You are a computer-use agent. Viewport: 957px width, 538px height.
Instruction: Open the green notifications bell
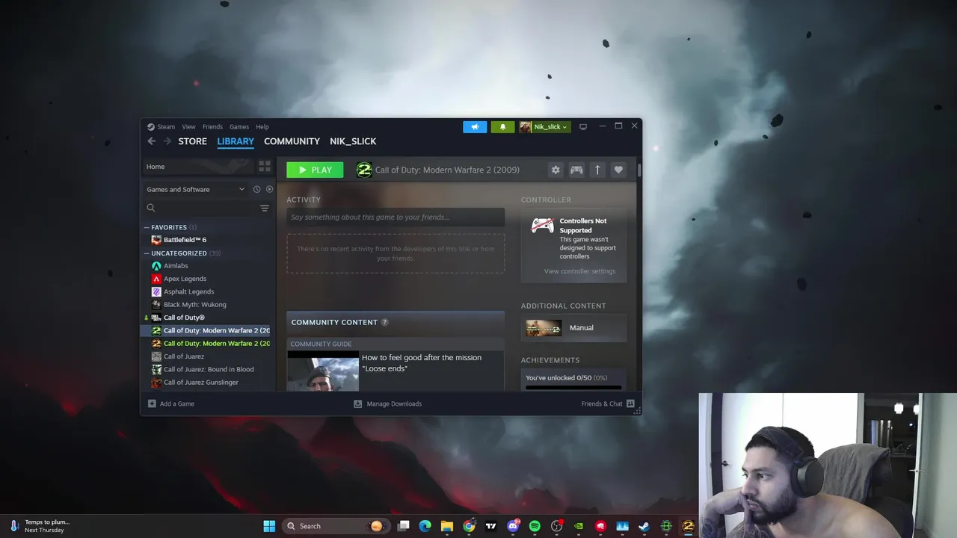coord(502,127)
